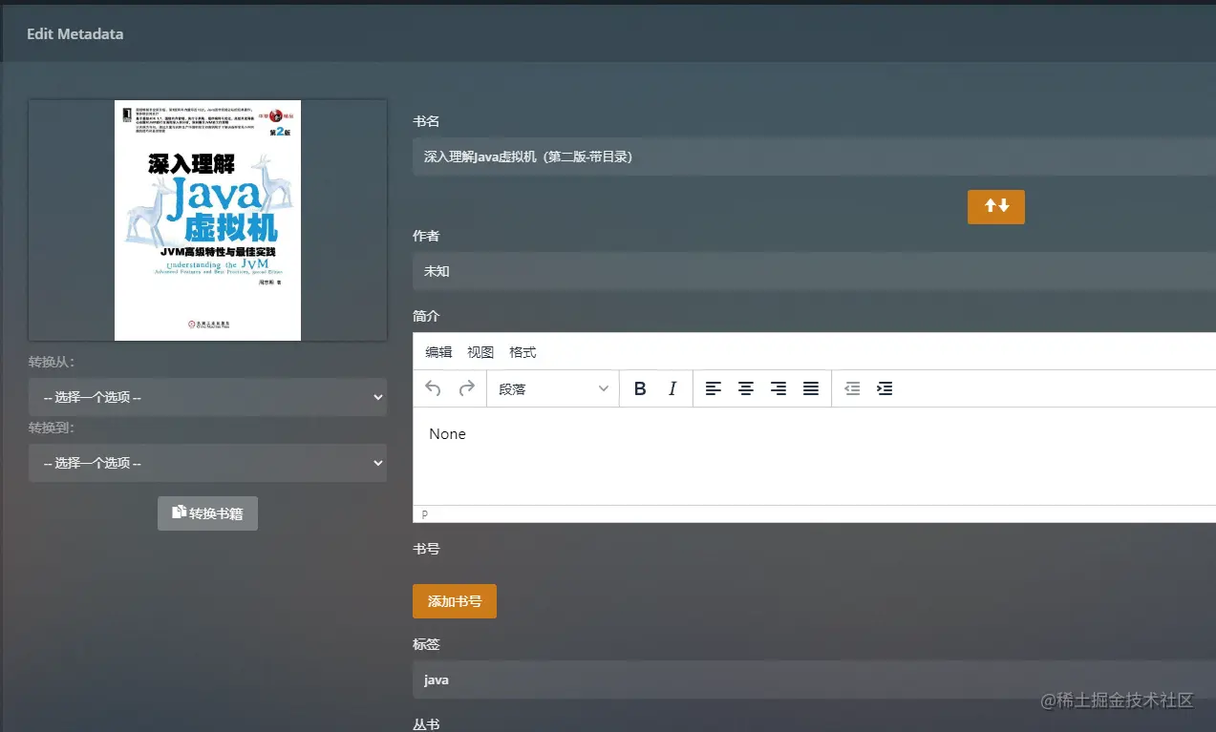This screenshot has width=1216, height=732.
Task: Click the 简介 label
Action: pyautogui.click(x=426, y=316)
